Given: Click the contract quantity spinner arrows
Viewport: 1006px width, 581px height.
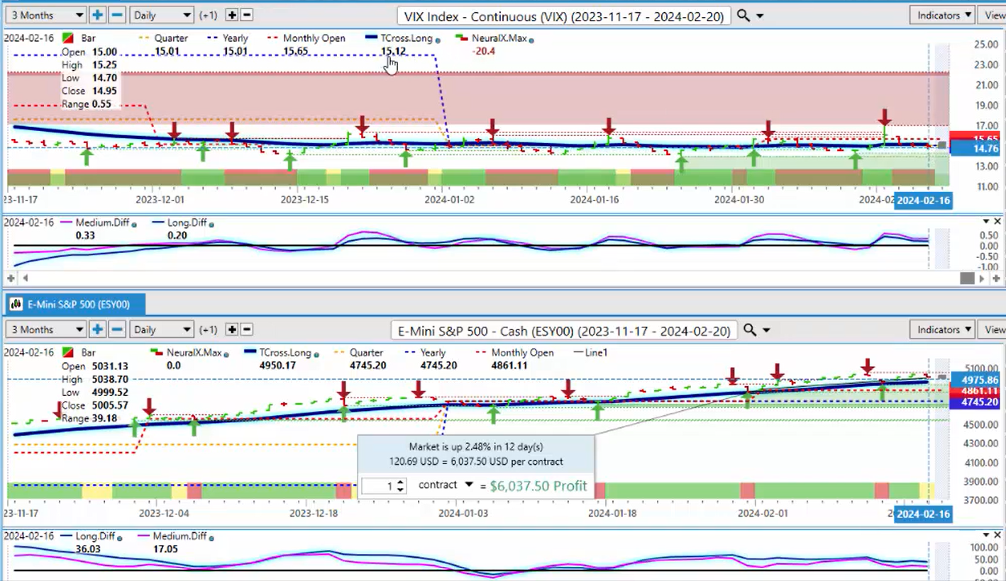Looking at the screenshot, I should (401, 486).
